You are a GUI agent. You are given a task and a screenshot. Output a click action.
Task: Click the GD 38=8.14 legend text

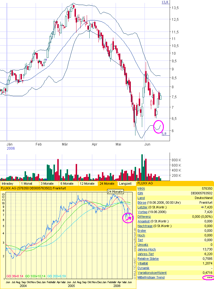coord(15,276)
